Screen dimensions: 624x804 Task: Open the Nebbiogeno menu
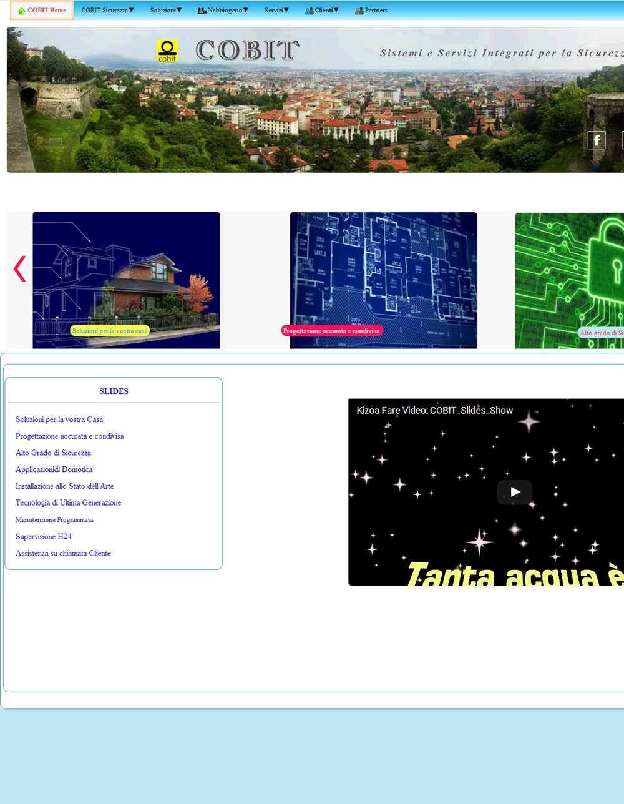click(x=227, y=11)
